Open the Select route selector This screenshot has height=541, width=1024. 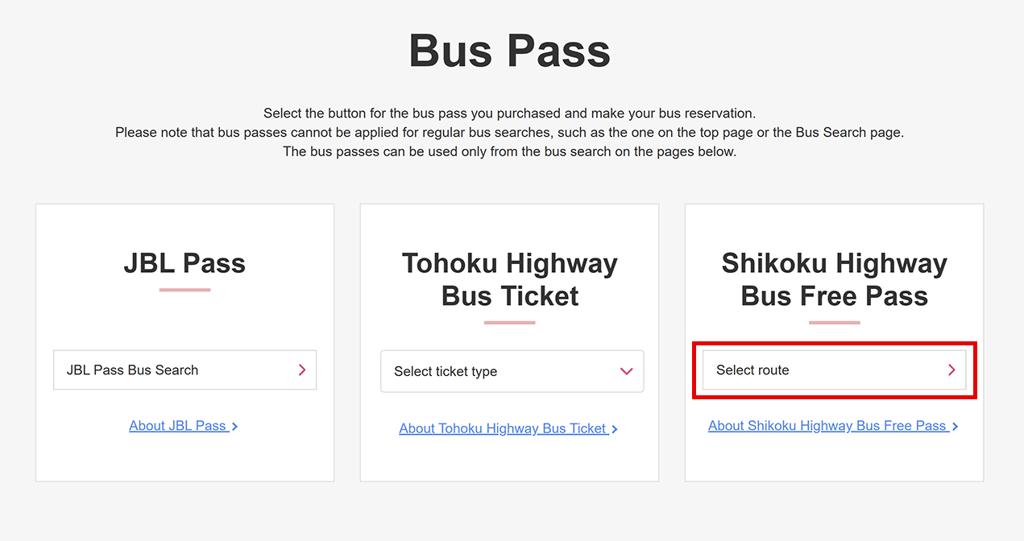coord(834,370)
